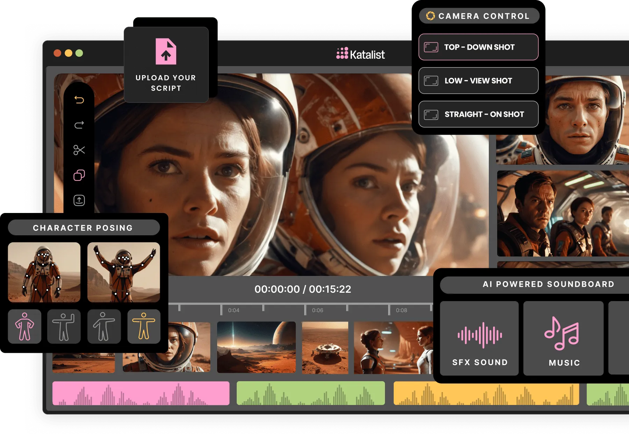Select the arms-raised astronaut pose thumbnail
629x434 pixels.
[124, 273]
